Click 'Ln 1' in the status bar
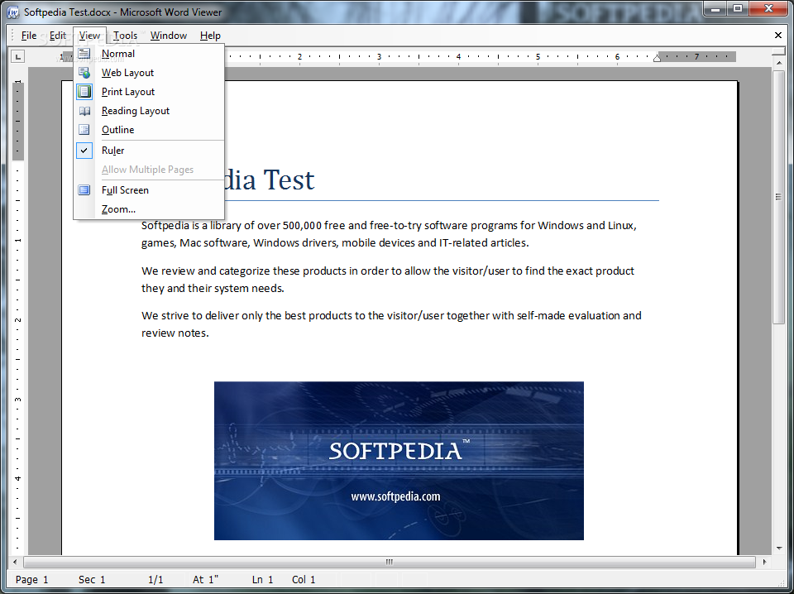This screenshot has height=594, width=794. 262,580
